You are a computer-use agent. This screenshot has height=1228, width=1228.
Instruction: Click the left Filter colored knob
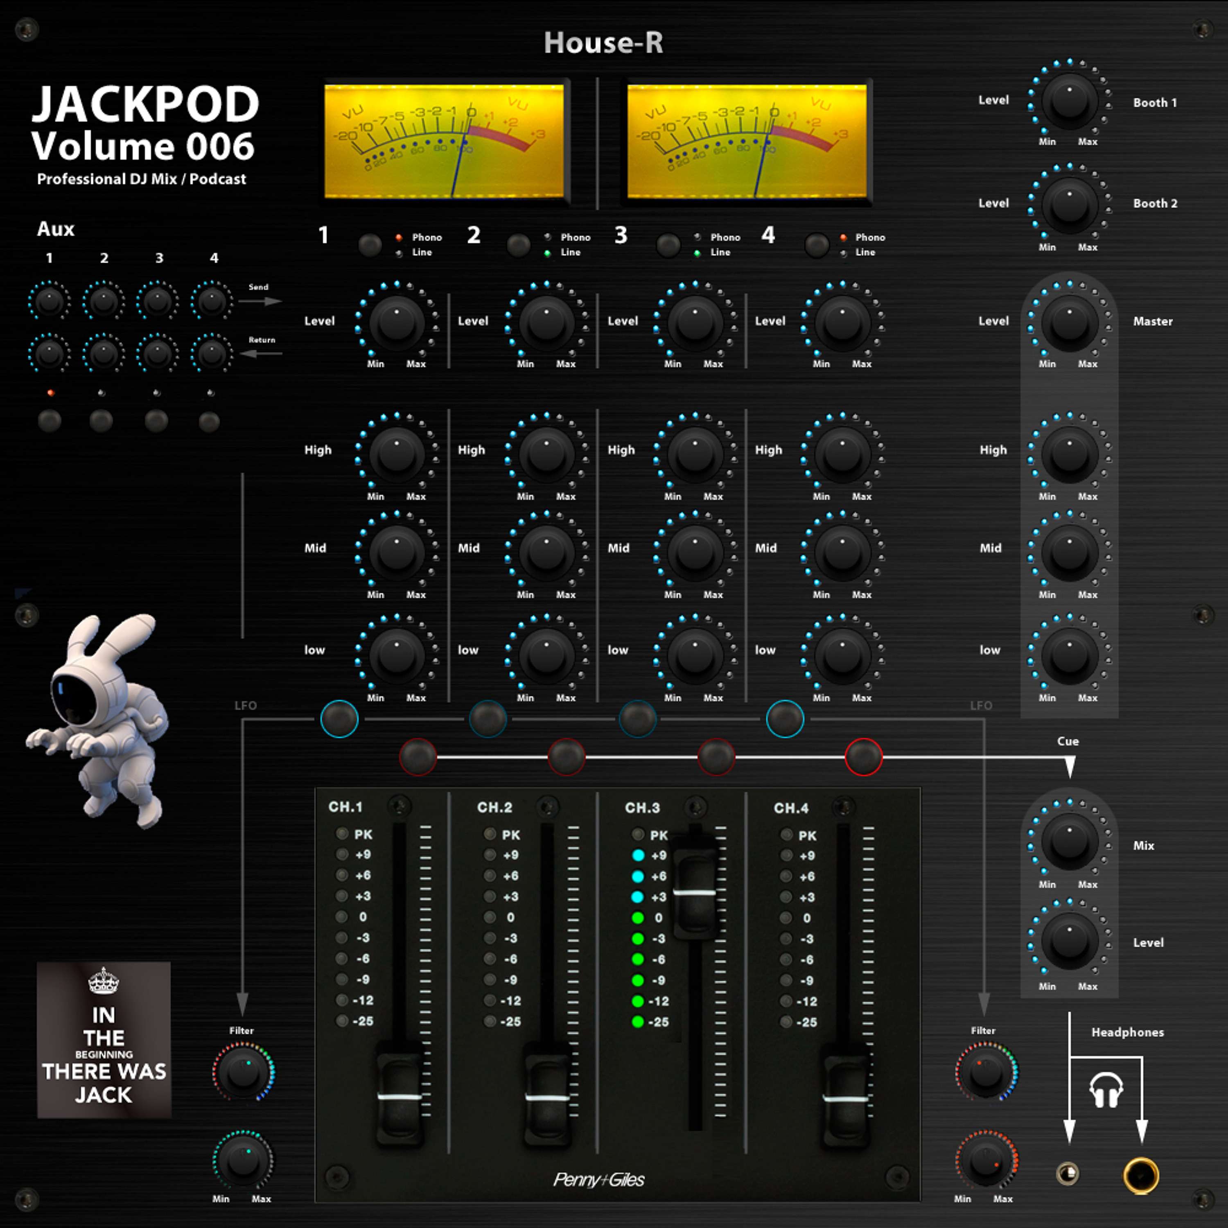[244, 1072]
